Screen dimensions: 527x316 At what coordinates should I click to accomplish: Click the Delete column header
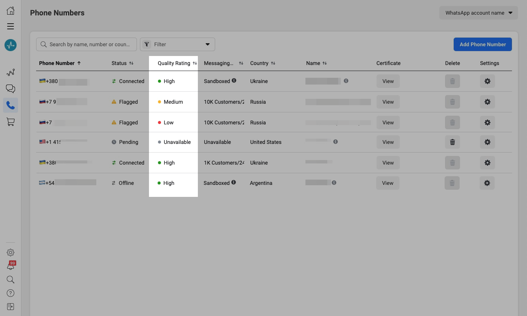[453, 63]
